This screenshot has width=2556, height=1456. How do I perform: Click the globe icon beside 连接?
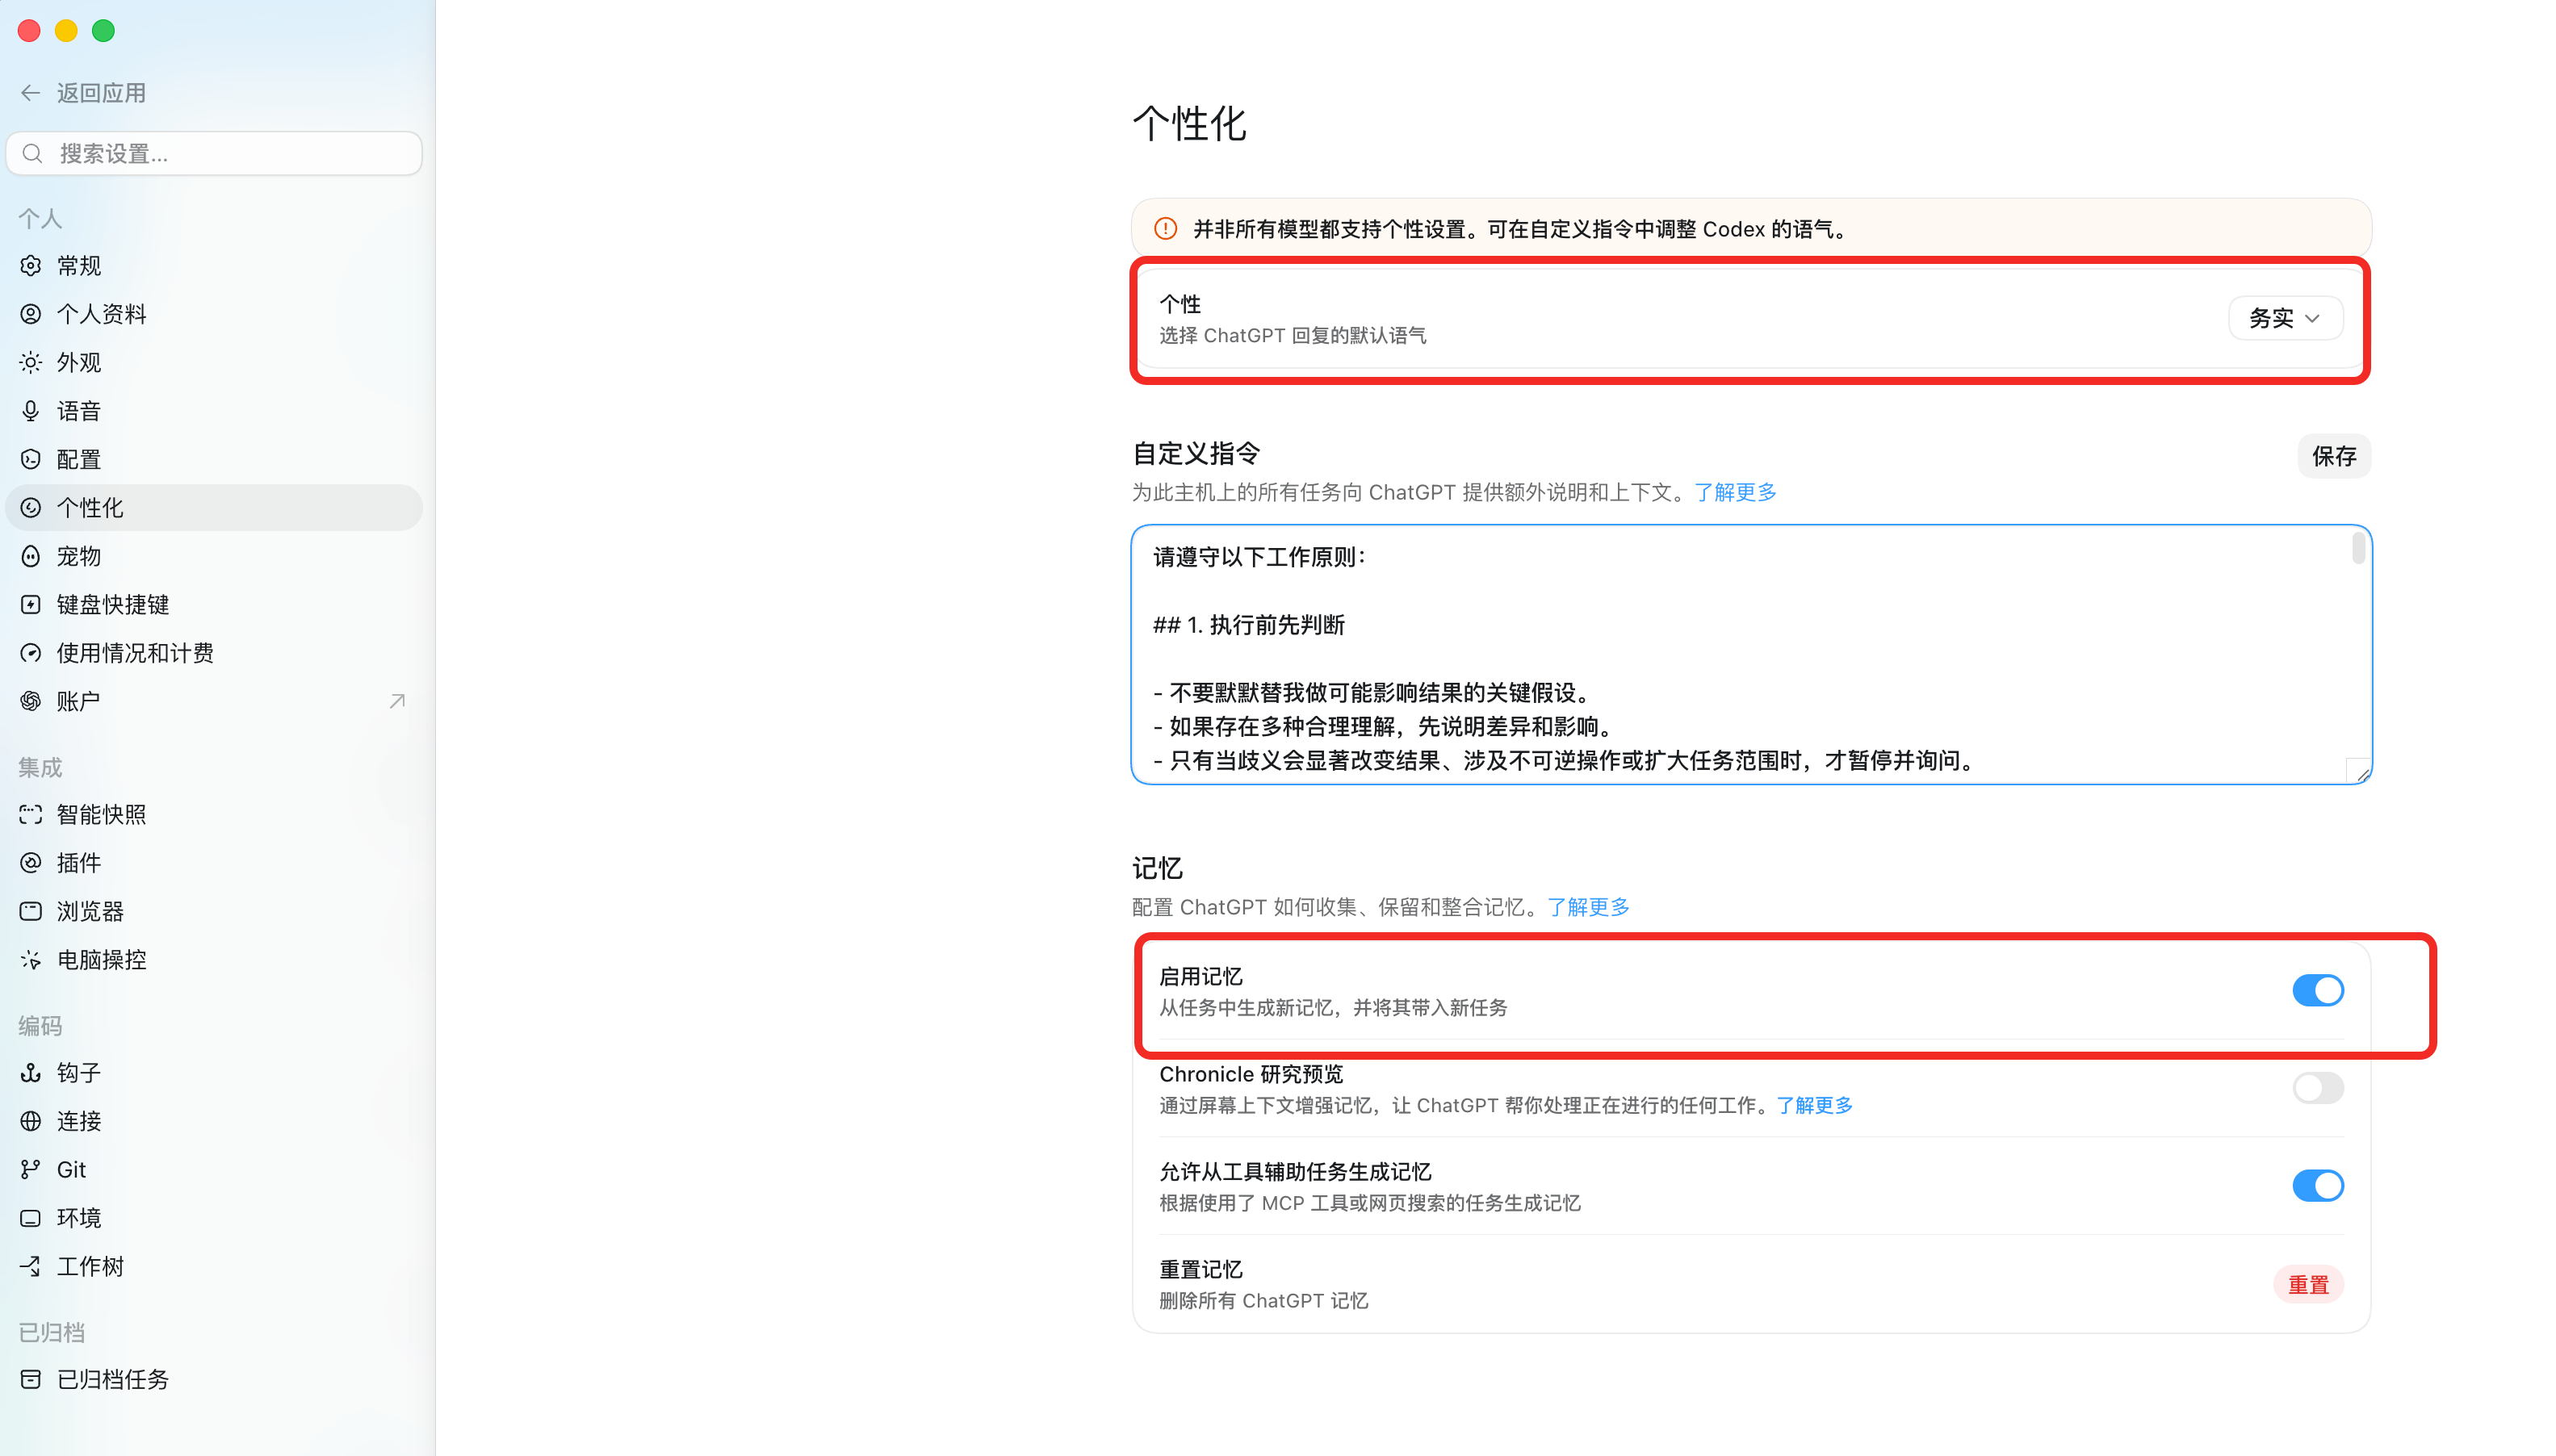[31, 1121]
